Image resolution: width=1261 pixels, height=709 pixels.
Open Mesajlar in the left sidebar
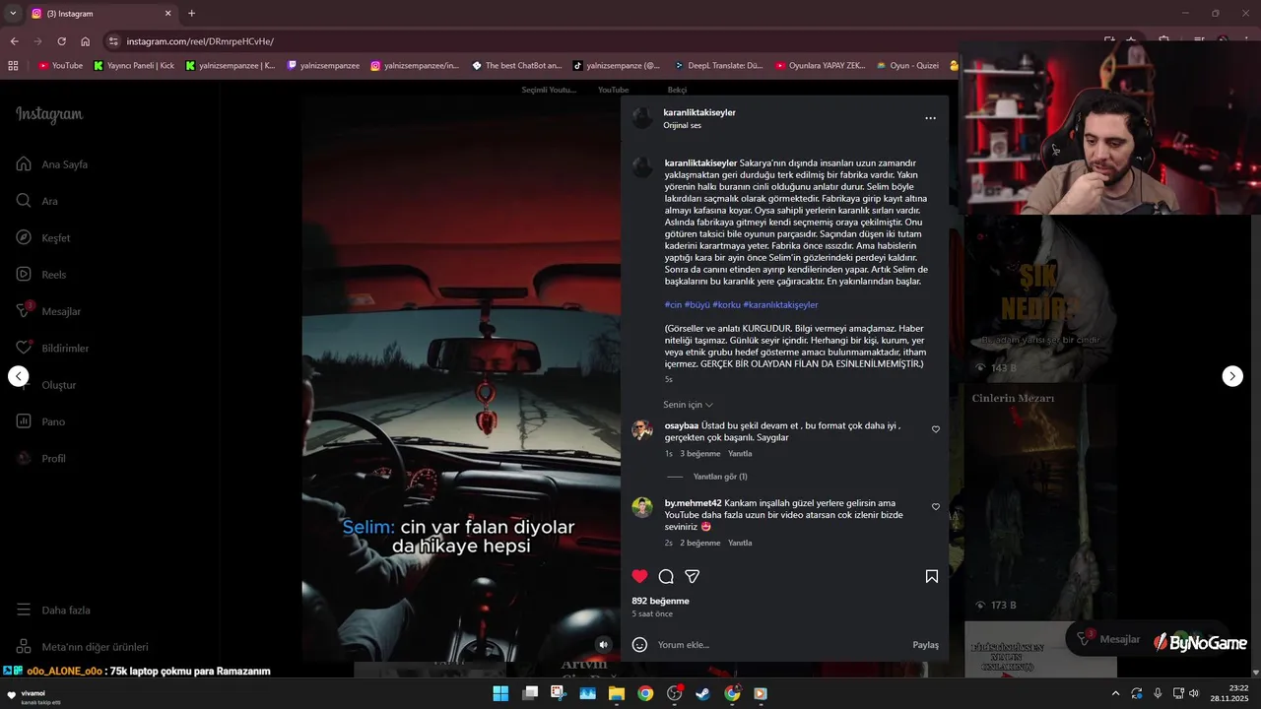(x=48, y=311)
